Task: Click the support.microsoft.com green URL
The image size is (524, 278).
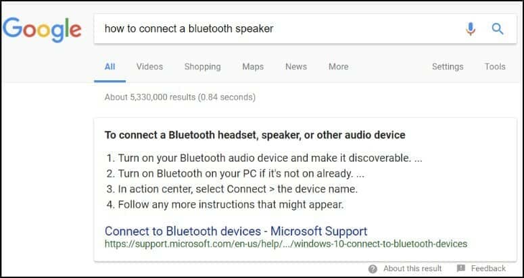Action: [x=286, y=244]
